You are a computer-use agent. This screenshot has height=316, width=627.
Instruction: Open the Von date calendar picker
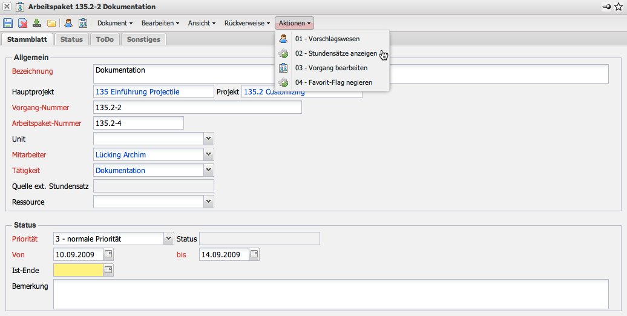pos(108,254)
